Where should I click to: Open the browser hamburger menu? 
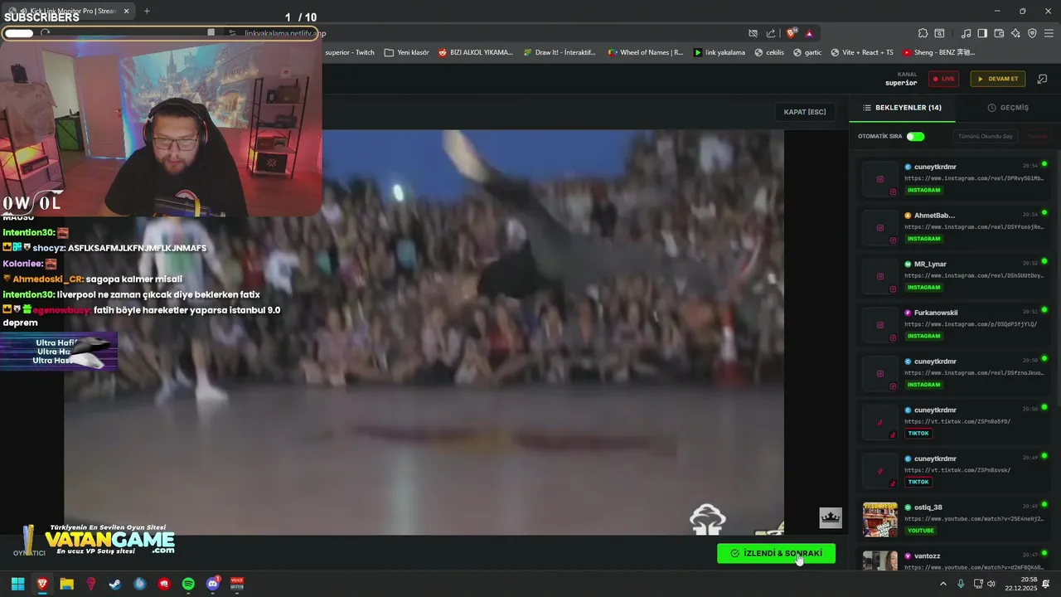[x=1049, y=33]
